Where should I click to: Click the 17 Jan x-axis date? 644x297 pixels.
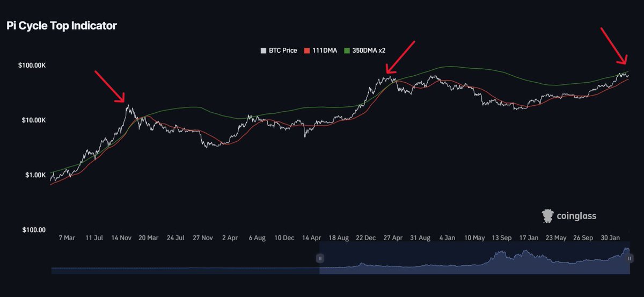tap(529, 237)
